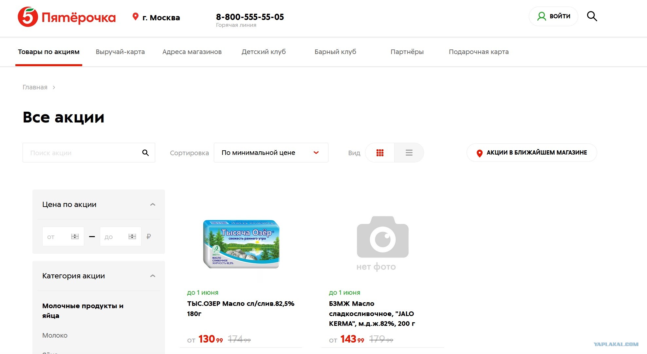Screen dimensions: 647x354
Task: Click the search icon in Поиск акции field
Action: tap(145, 153)
